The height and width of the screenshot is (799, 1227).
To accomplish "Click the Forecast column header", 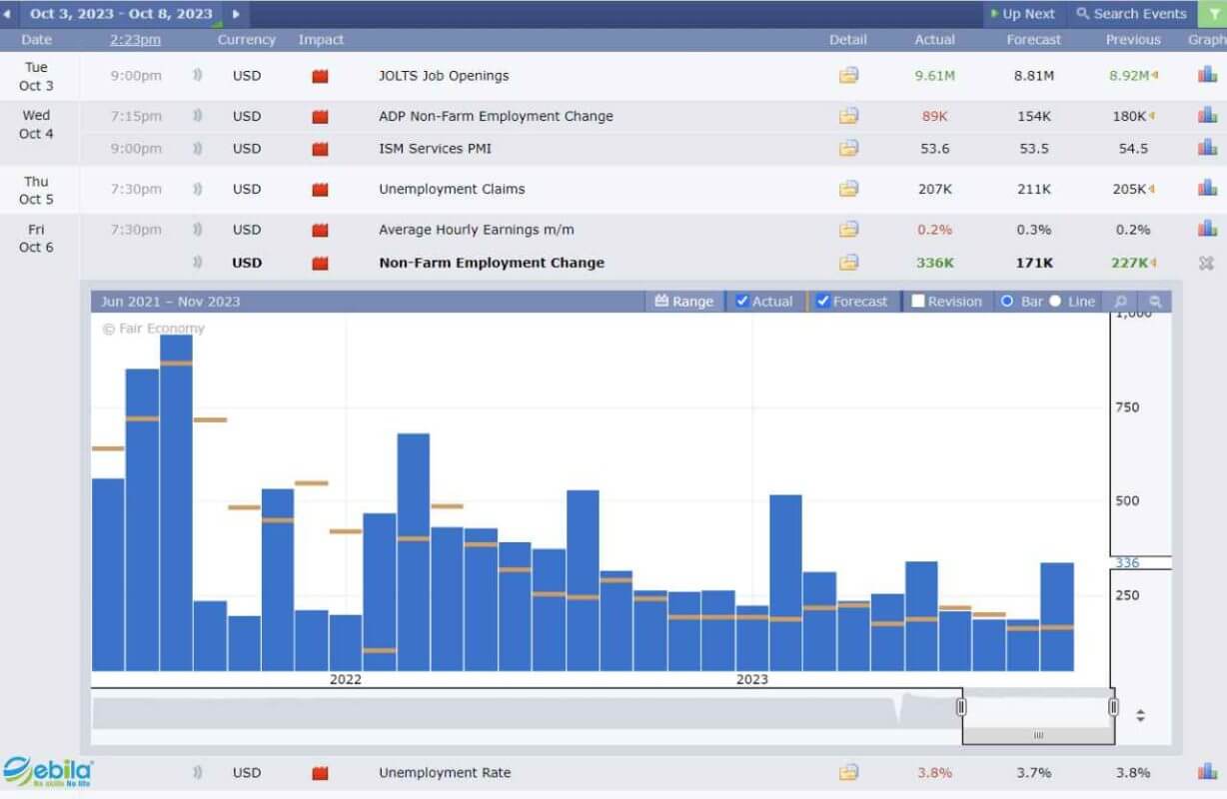I will tap(1034, 40).
